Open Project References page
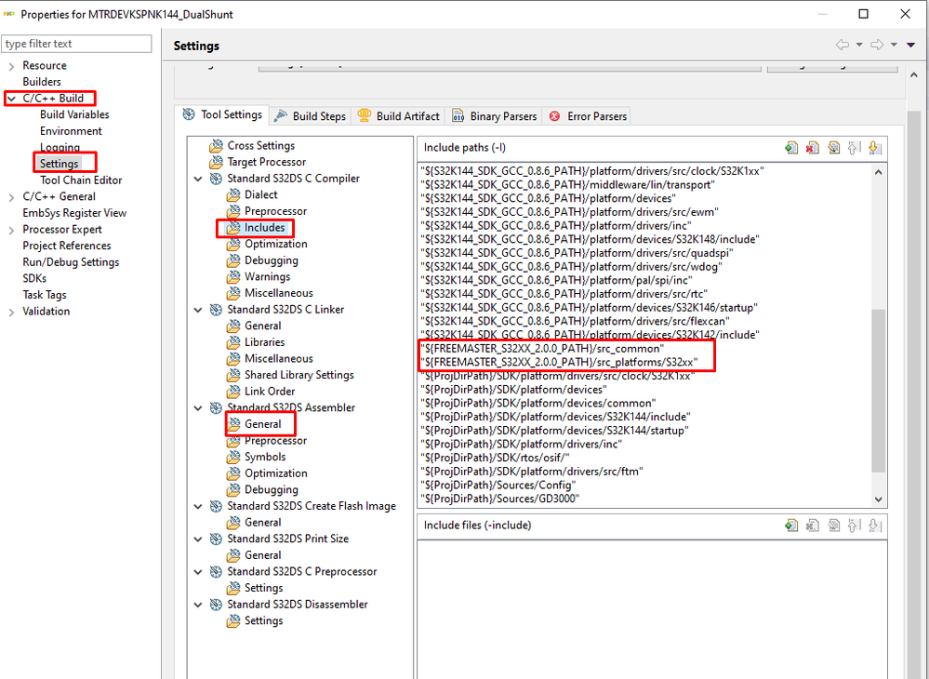Image resolution: width=929 pixels, height=679 pixels. click(x=66, y=246)
